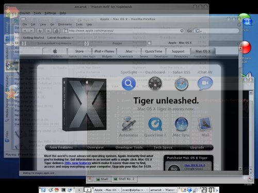Follow the 200+ new features link
The image size is (258, 193).
click(x=77, y=163)
